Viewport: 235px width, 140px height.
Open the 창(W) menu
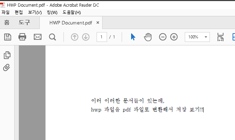(52, 12)
